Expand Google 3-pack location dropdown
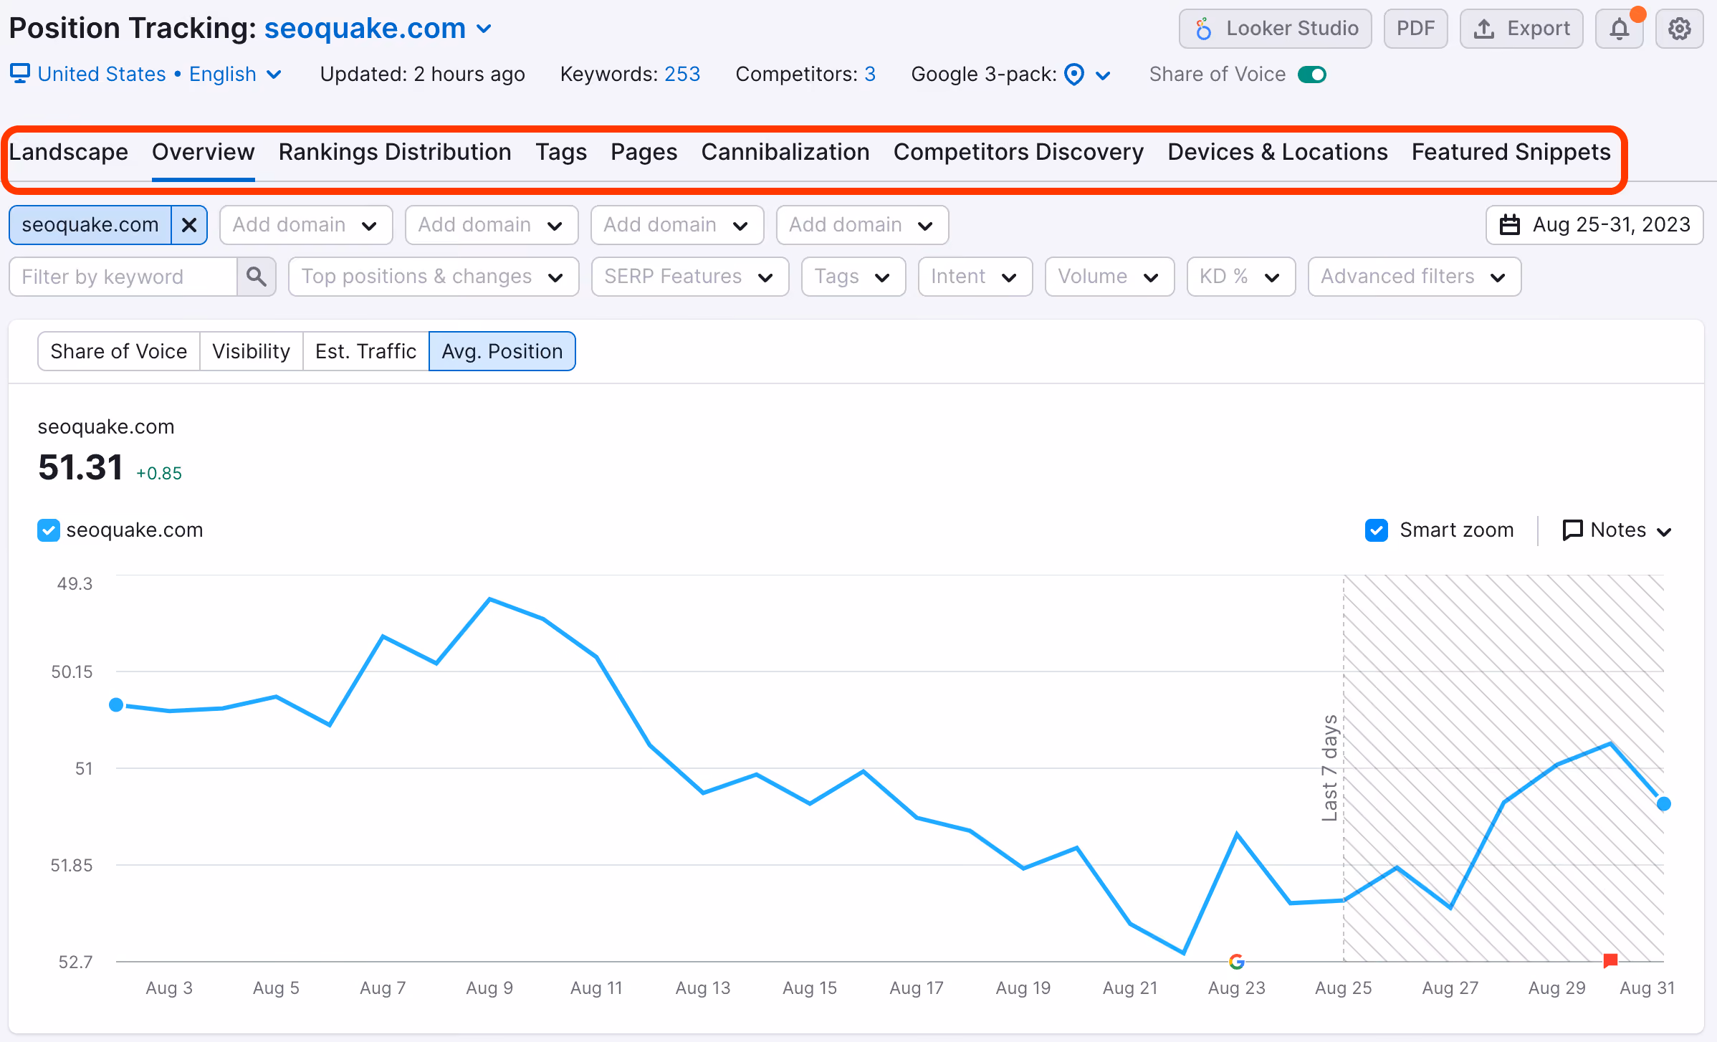The width and height of the screenshot is (1717, 1042). point(1087,74)
